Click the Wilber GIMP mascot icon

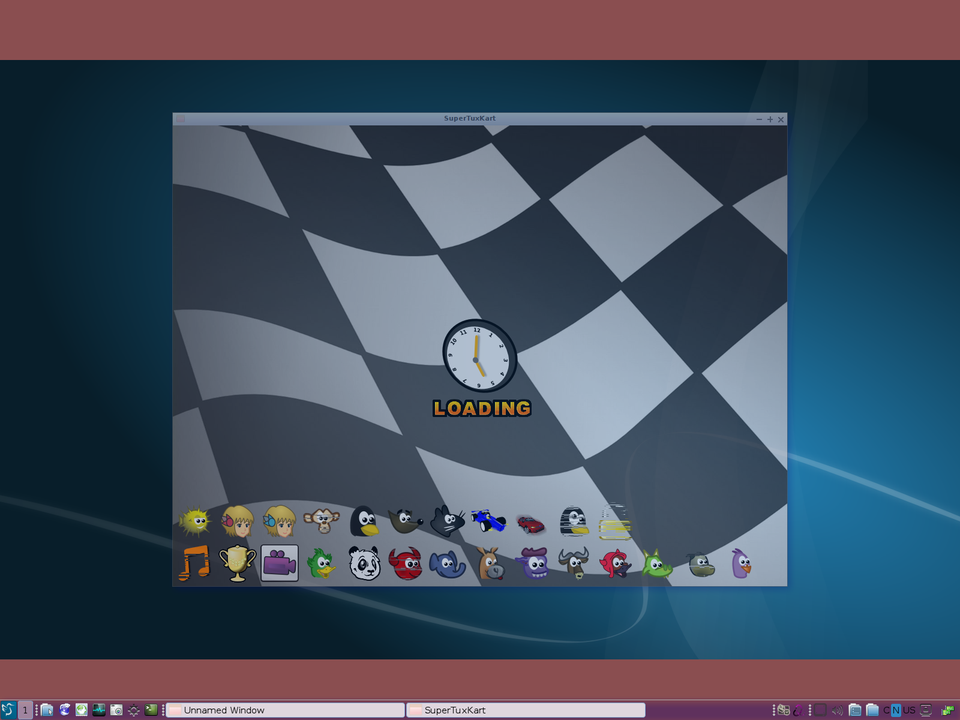406,520
